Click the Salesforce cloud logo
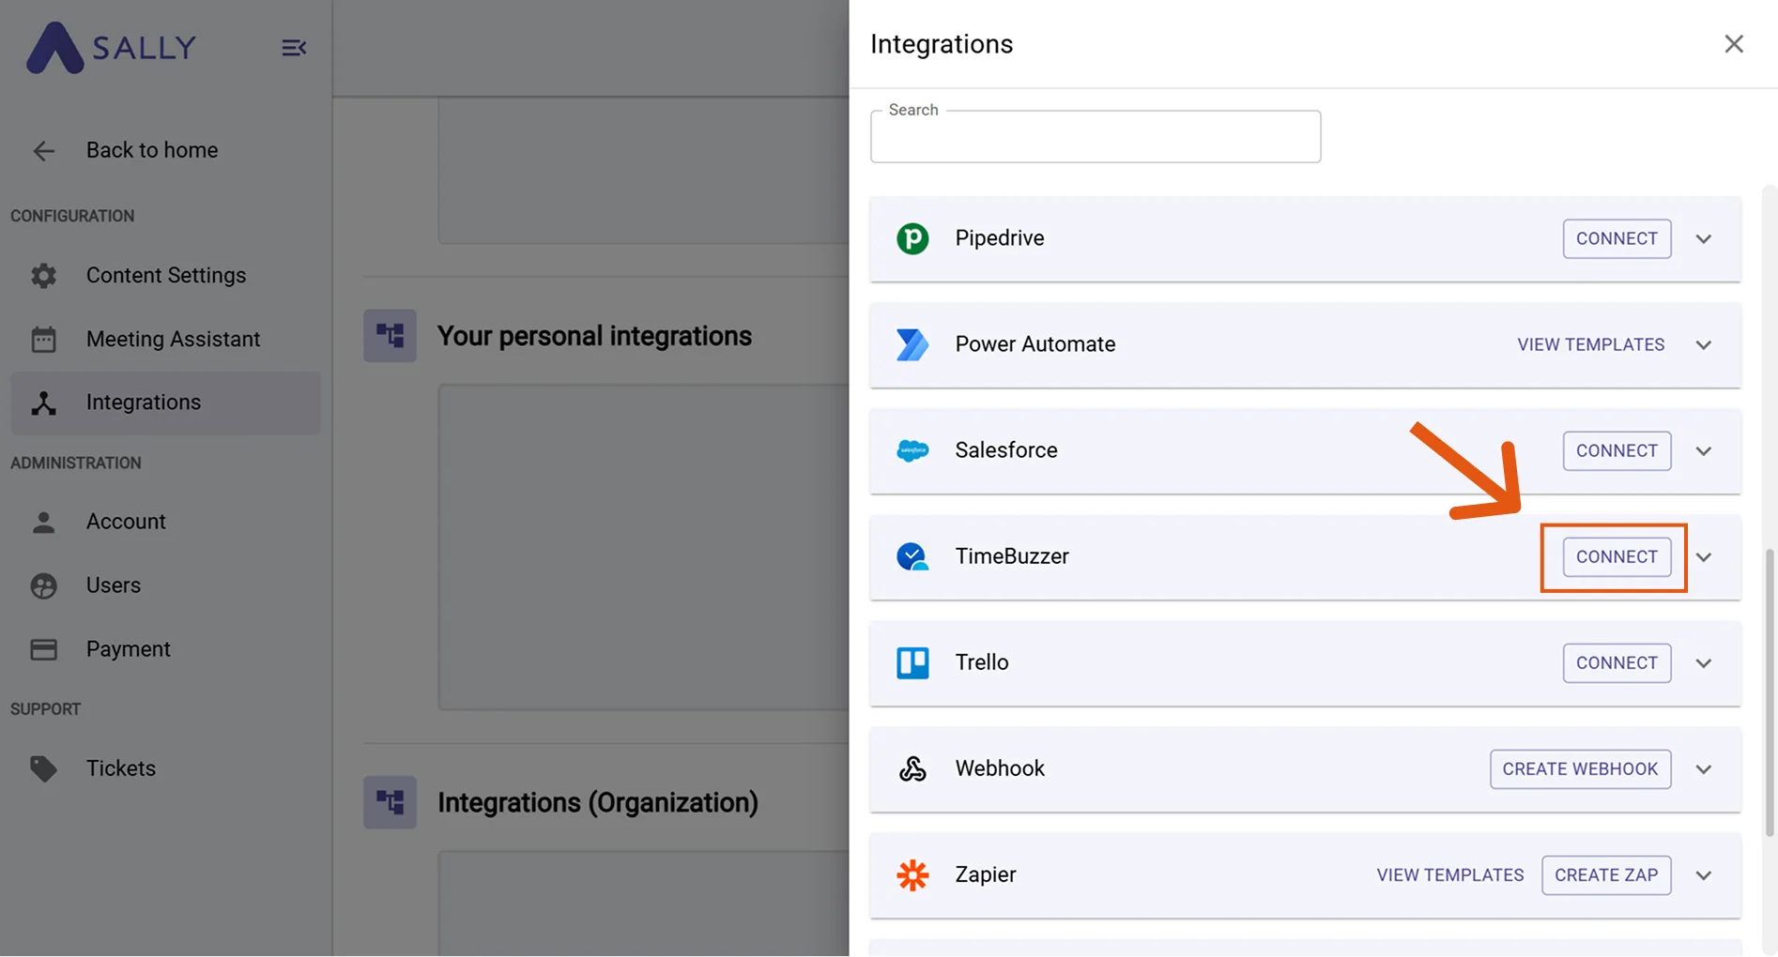1778x957 pixels. click(912, 450)
